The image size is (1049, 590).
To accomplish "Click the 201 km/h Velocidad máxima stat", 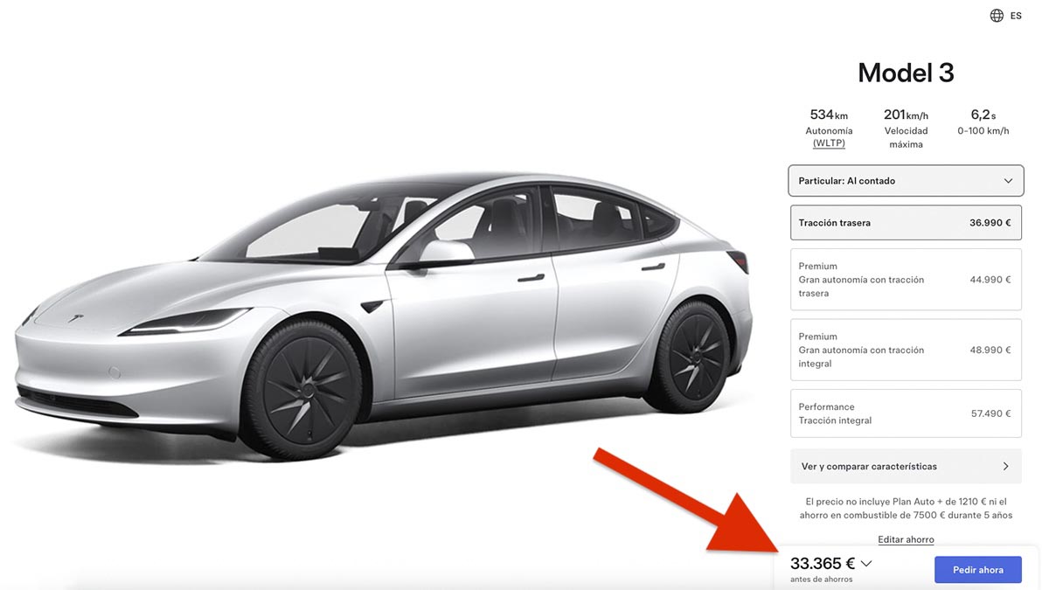I will pyautogui.click(x=906, y=128).
